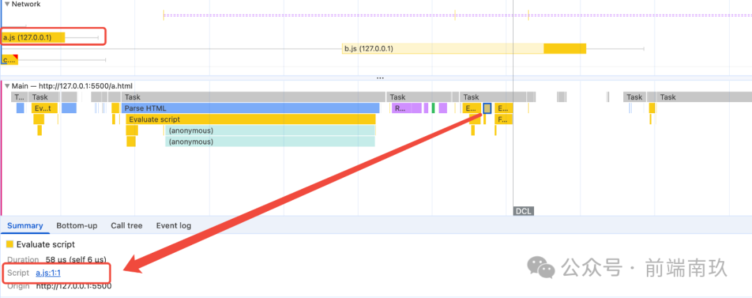Switch to the Bottom-up tab

(x=77, y=226)
